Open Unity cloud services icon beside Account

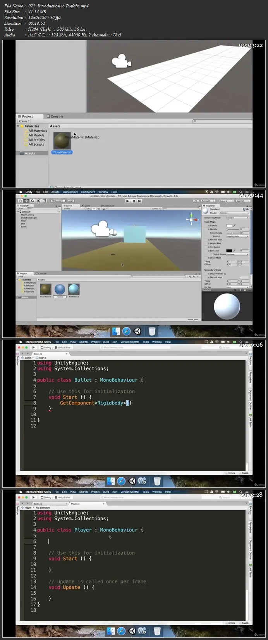click(196, 201)
